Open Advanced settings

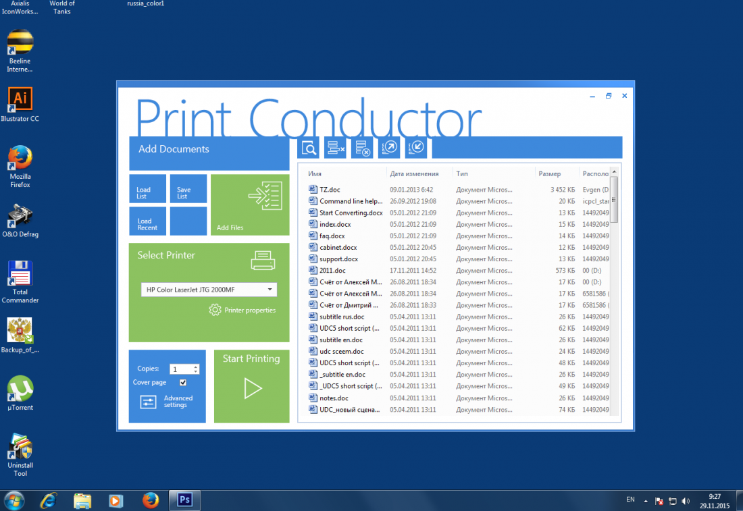[178, 402]
